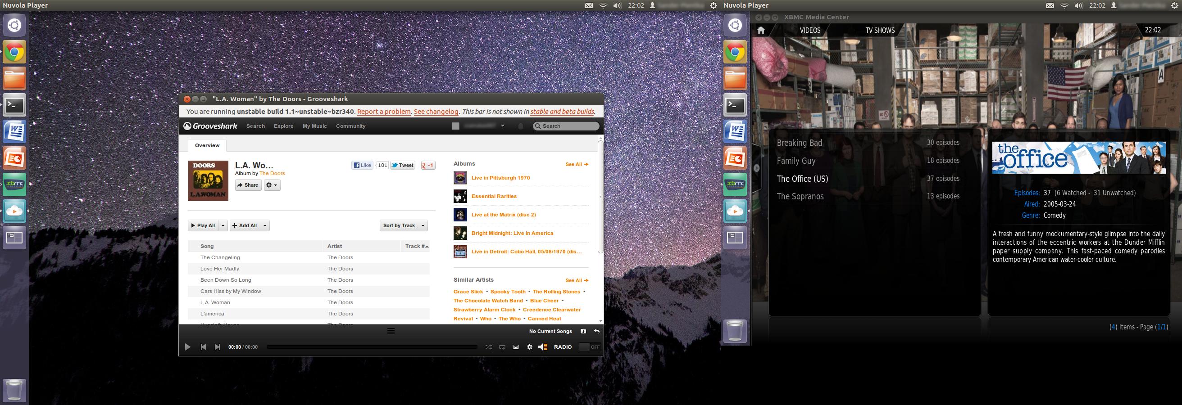Open Bright Midnight: Live in America album
Image resolution: width=1182 pixels, height=405 pixels.
click(512, 233)
